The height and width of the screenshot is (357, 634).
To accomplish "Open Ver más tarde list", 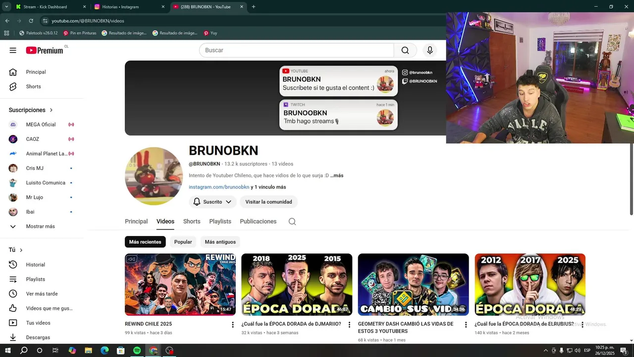I will coord(43,294).
